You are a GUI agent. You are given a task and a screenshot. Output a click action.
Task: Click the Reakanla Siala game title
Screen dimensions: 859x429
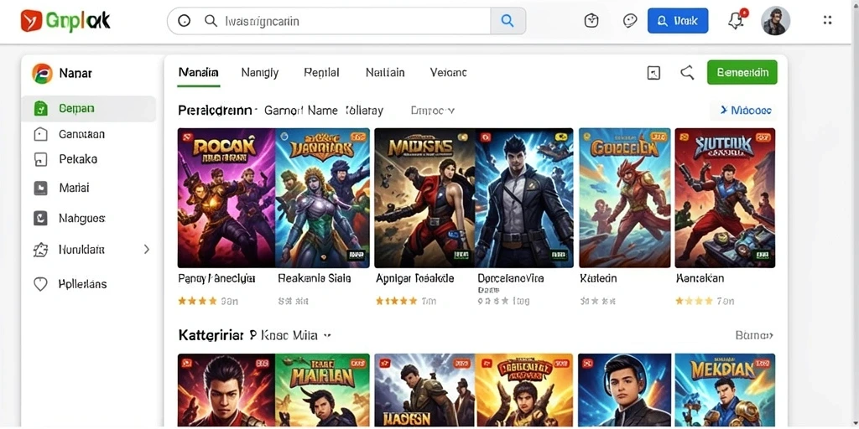(315, 278)
